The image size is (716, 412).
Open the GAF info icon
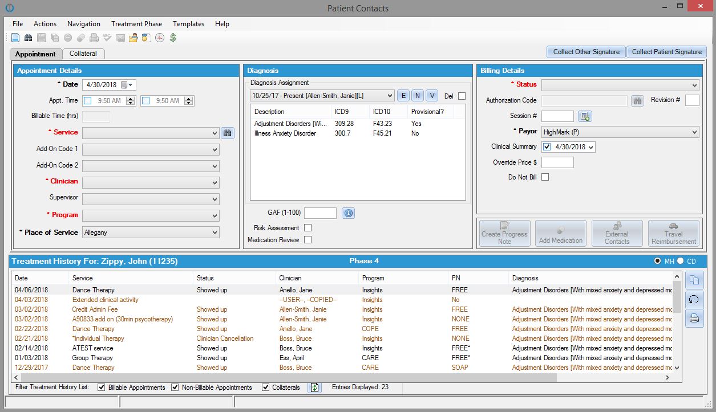348,213
